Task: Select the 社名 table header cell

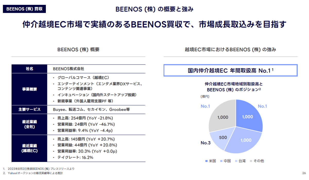Action: pos(29,69)
